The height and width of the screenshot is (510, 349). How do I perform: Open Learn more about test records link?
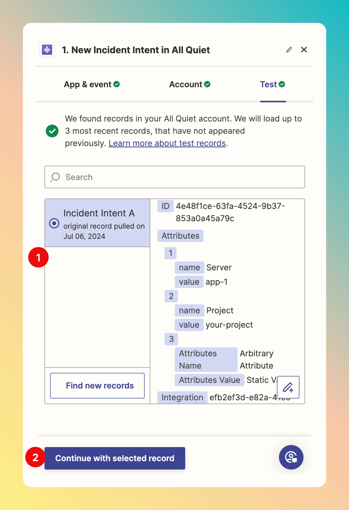click(167, 143)
